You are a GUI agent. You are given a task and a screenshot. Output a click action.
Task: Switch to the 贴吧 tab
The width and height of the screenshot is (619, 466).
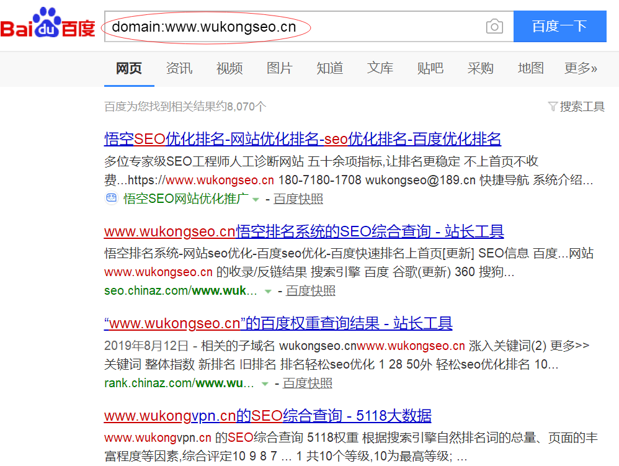coord(430,68)
